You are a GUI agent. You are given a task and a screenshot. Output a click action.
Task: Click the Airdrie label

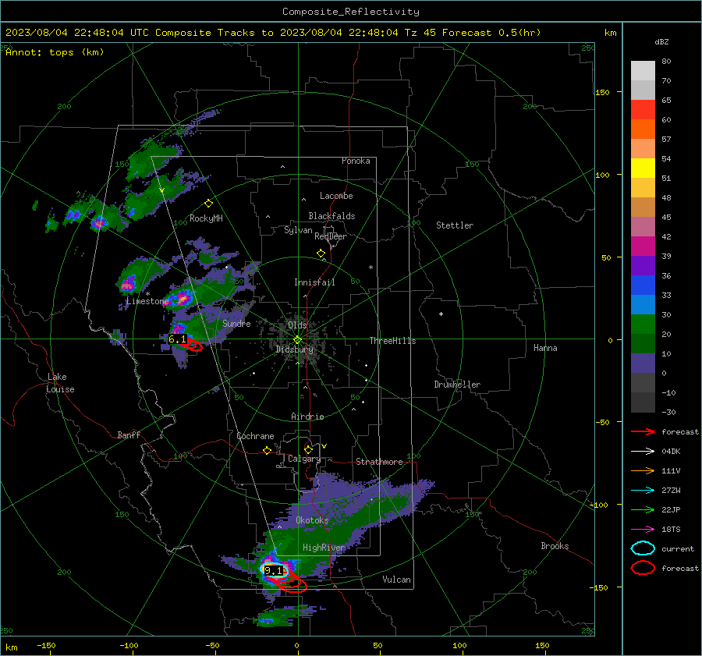pyautogui.click(x=307, y=417)
